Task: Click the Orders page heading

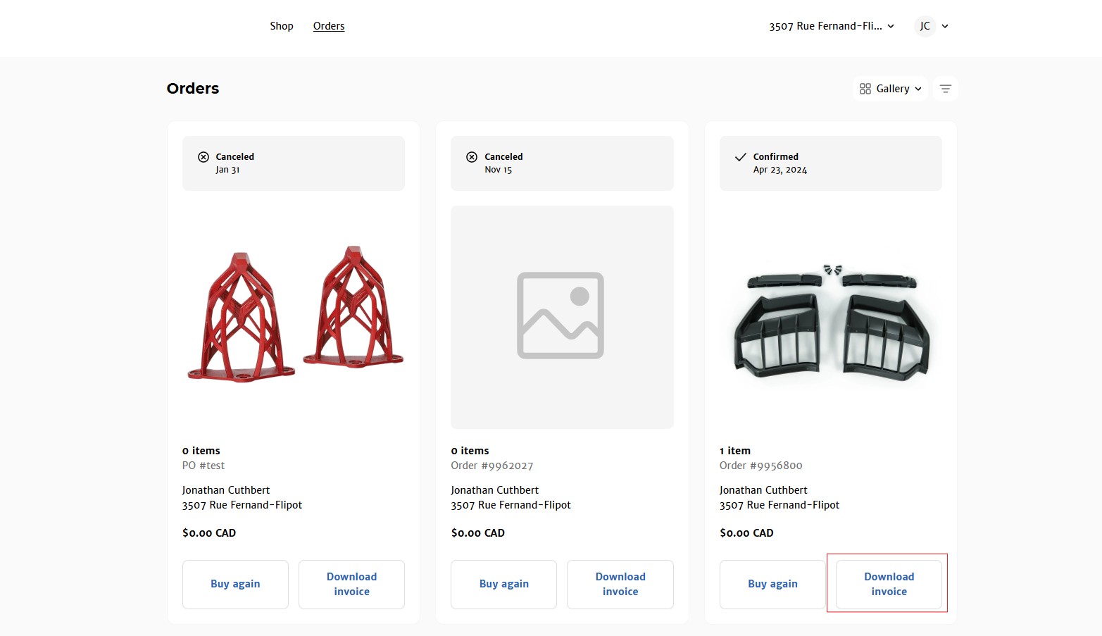Action: (193, 89)
